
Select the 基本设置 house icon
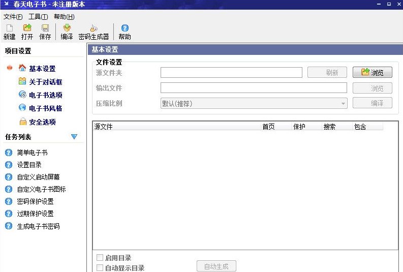(22, 68)
